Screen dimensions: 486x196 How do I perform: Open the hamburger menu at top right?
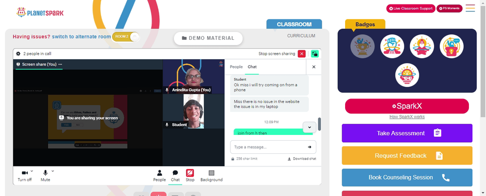(x=470, y=8)
